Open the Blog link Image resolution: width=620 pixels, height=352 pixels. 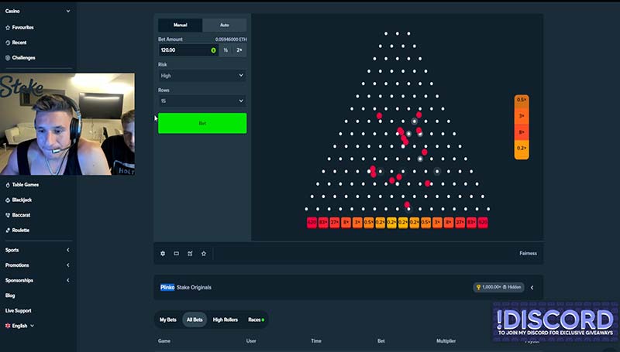[10, 296]
